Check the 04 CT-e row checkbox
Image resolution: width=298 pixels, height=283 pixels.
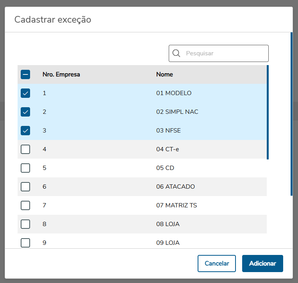(x=25, y=149)
